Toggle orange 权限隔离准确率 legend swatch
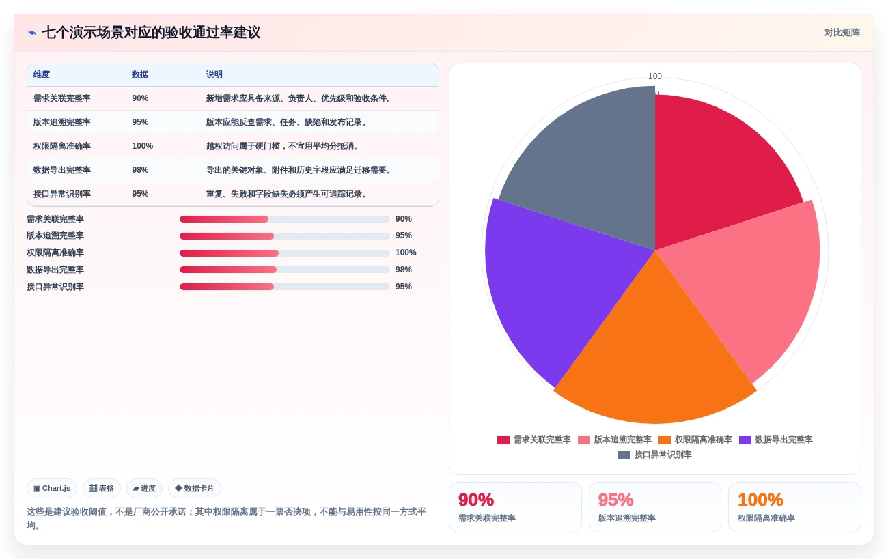Screen dimensions: 888x559 pyautogui.click(x=665, y=440)
